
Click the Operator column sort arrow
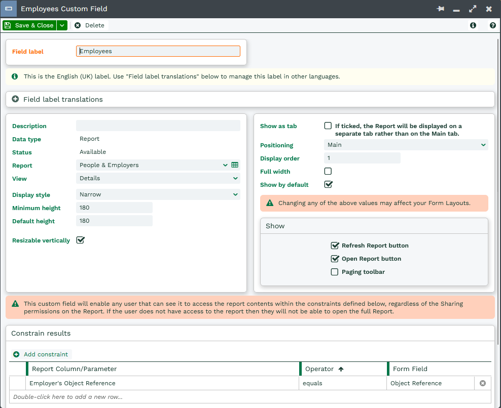[x=341, y=370]
